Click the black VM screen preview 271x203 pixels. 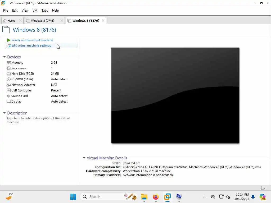[x=175, y=95]
